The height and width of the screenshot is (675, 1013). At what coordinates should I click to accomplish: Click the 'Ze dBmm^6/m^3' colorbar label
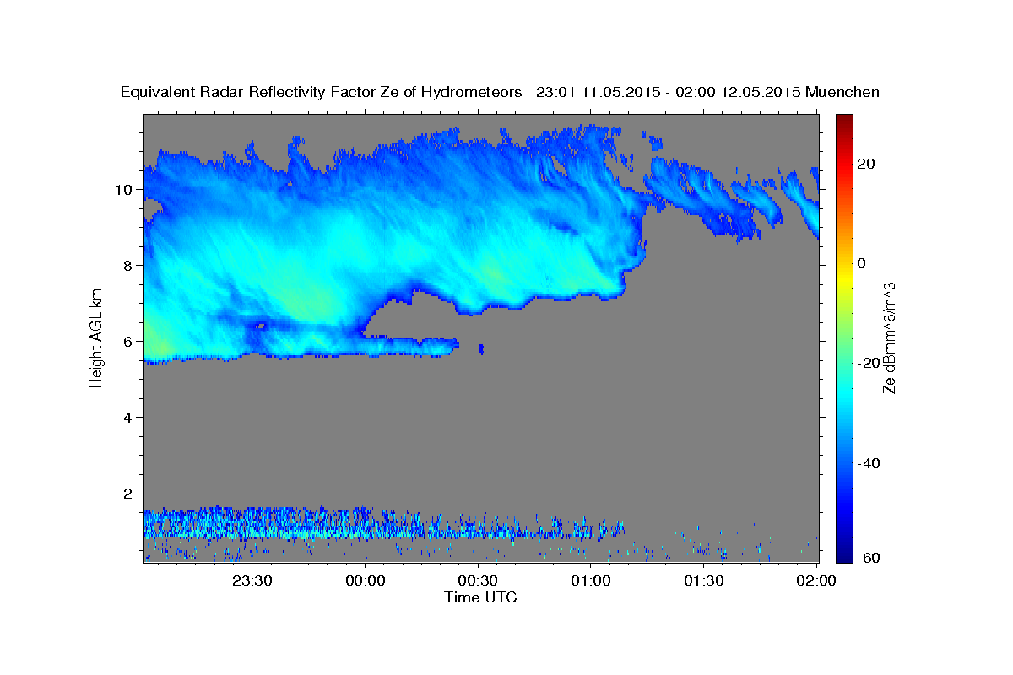pos(889,337)
